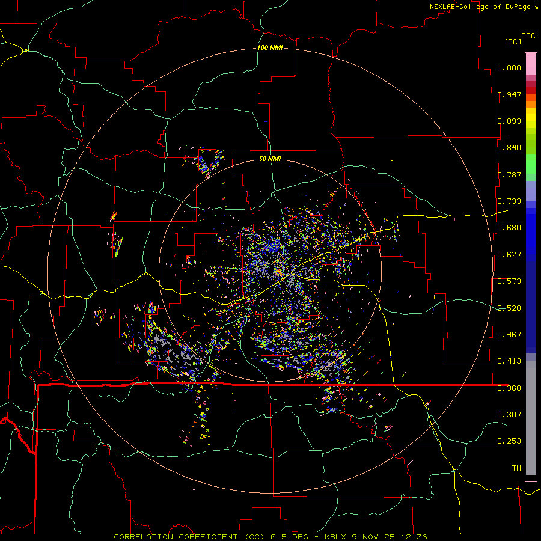Click the 1.000 value on the legend
The height and width of the screenshot is (541, 541).
coord(509,67)
